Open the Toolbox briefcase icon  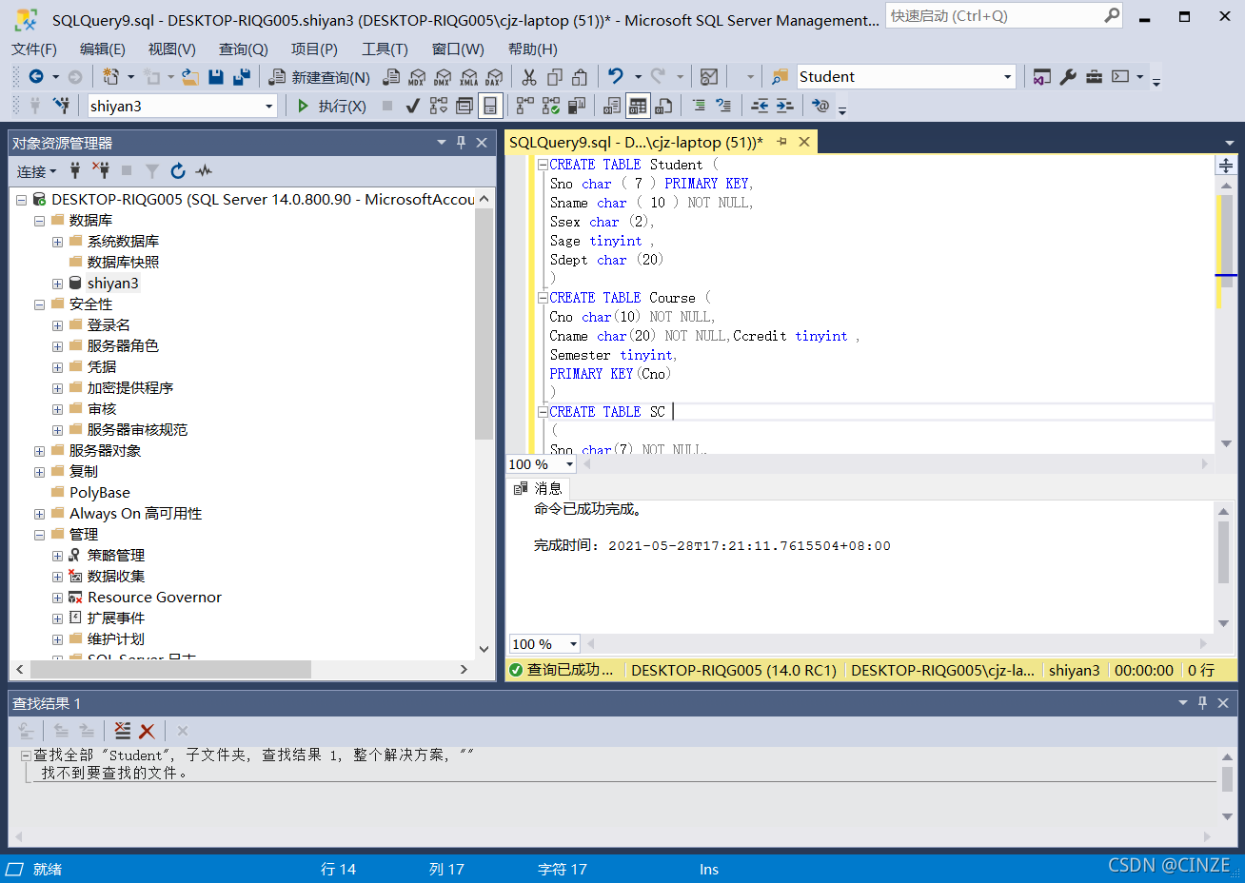pos(1094,77)
